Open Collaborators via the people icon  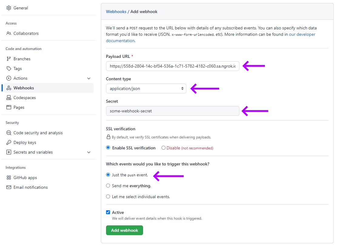point(8,33)
